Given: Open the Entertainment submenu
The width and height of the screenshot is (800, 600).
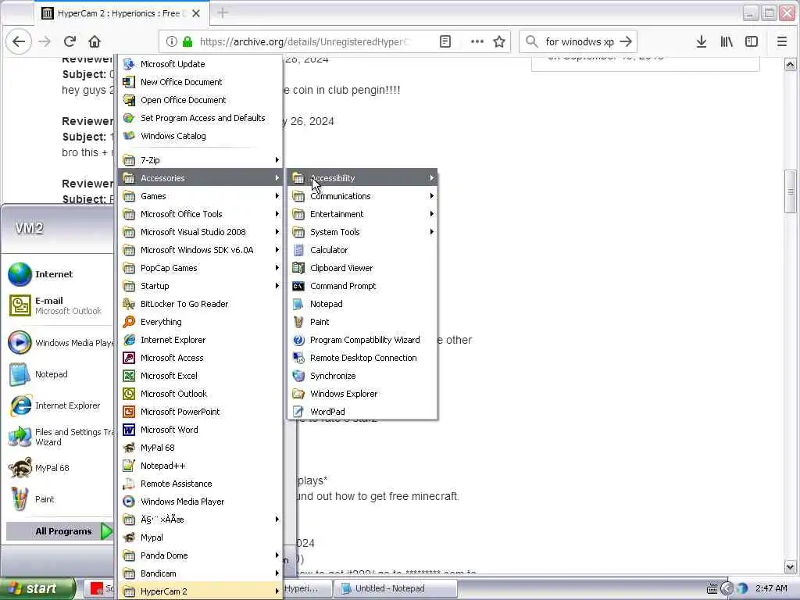Looking at the screenshot, I should (362, 214).
